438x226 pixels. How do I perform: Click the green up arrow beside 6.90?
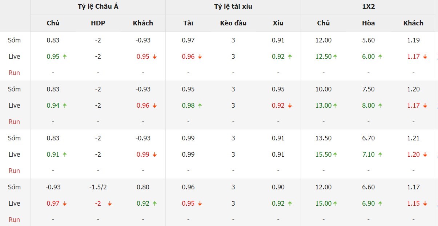coord(380,204)
